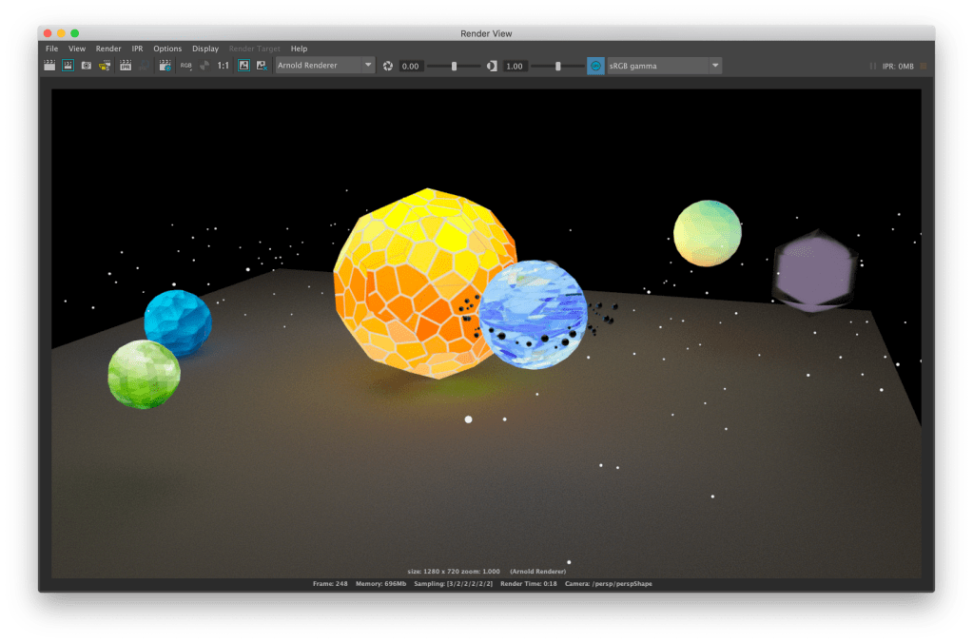Click the Display menu
Image resolution: width=973 pixels, height=643 pixels.
[205, 49]
